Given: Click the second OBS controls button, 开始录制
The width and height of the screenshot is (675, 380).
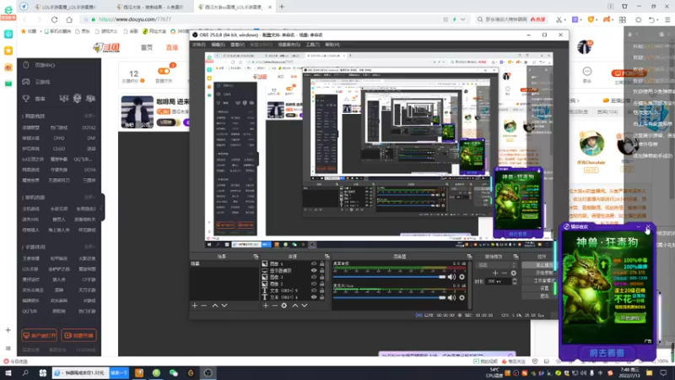Looking at the screenshot, I should coord(538,273).
